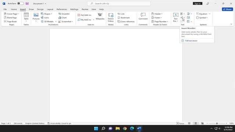
Task: Click Get Add-ins
Action: 84,15
